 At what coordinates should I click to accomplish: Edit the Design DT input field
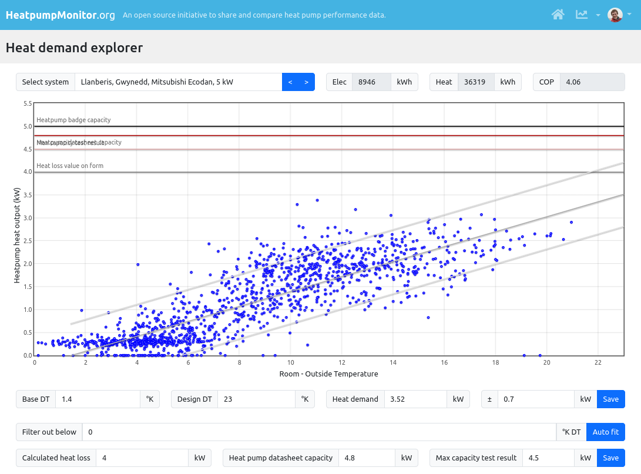click(256, 399)
